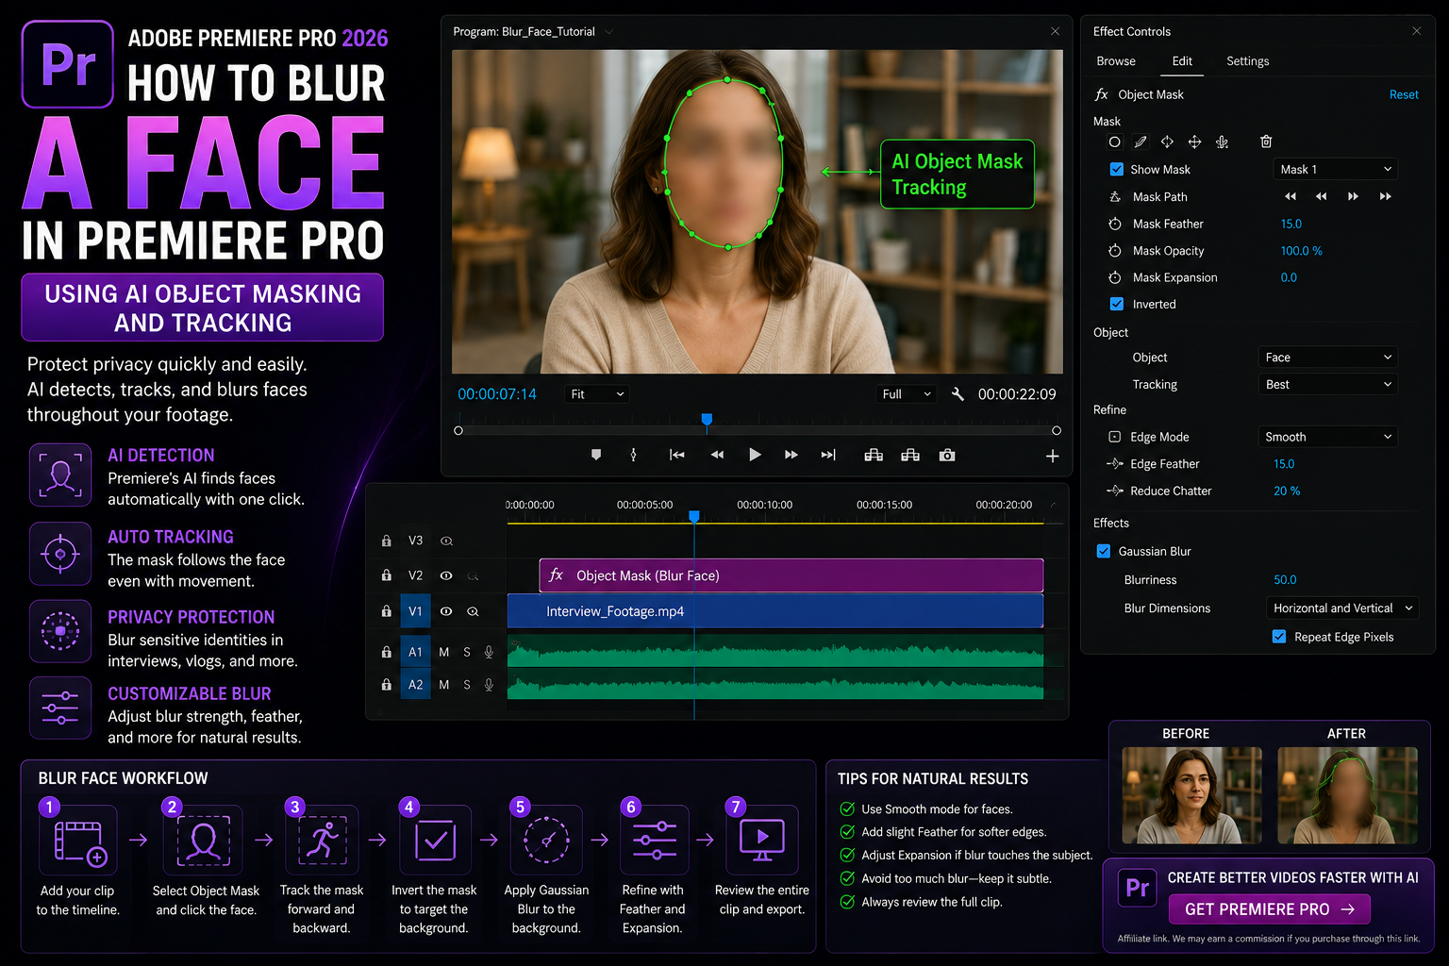This screenshot has height=966, width=1449.
Task: Select the Interview_Footage.mp4 clip
Action: click(775, 611)
